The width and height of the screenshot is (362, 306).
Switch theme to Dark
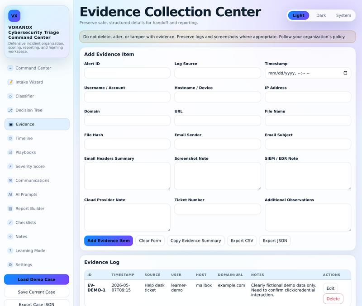click(x=321, y=15)
